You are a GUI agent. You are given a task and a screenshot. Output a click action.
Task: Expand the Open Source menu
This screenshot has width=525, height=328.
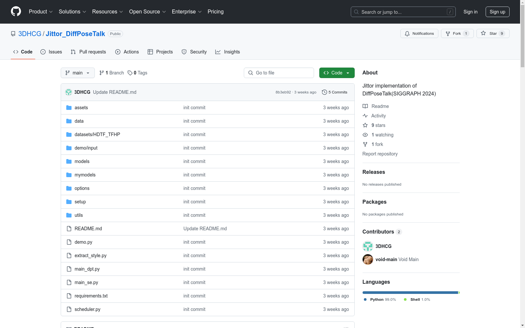click(x=148, y=11)
